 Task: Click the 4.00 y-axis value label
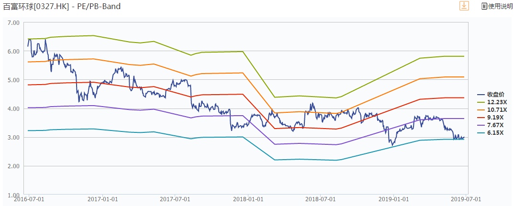13,108
